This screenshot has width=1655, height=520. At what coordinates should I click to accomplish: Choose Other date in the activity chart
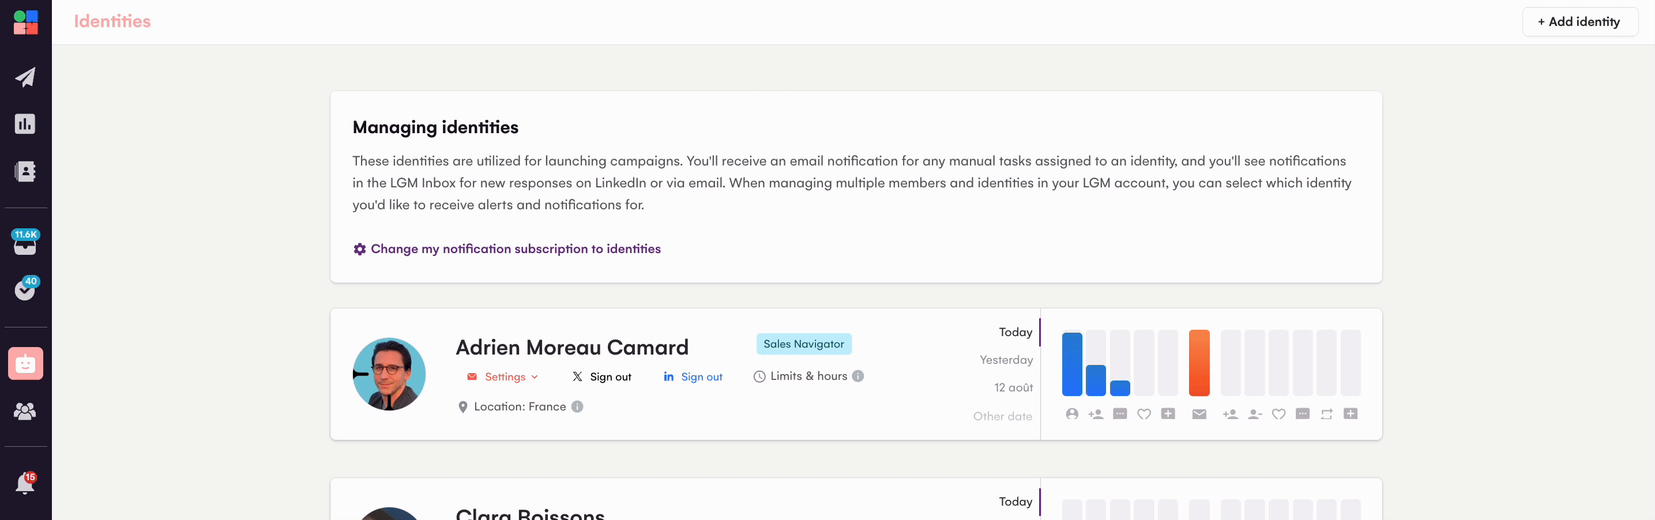click(x=1002, y=416)
